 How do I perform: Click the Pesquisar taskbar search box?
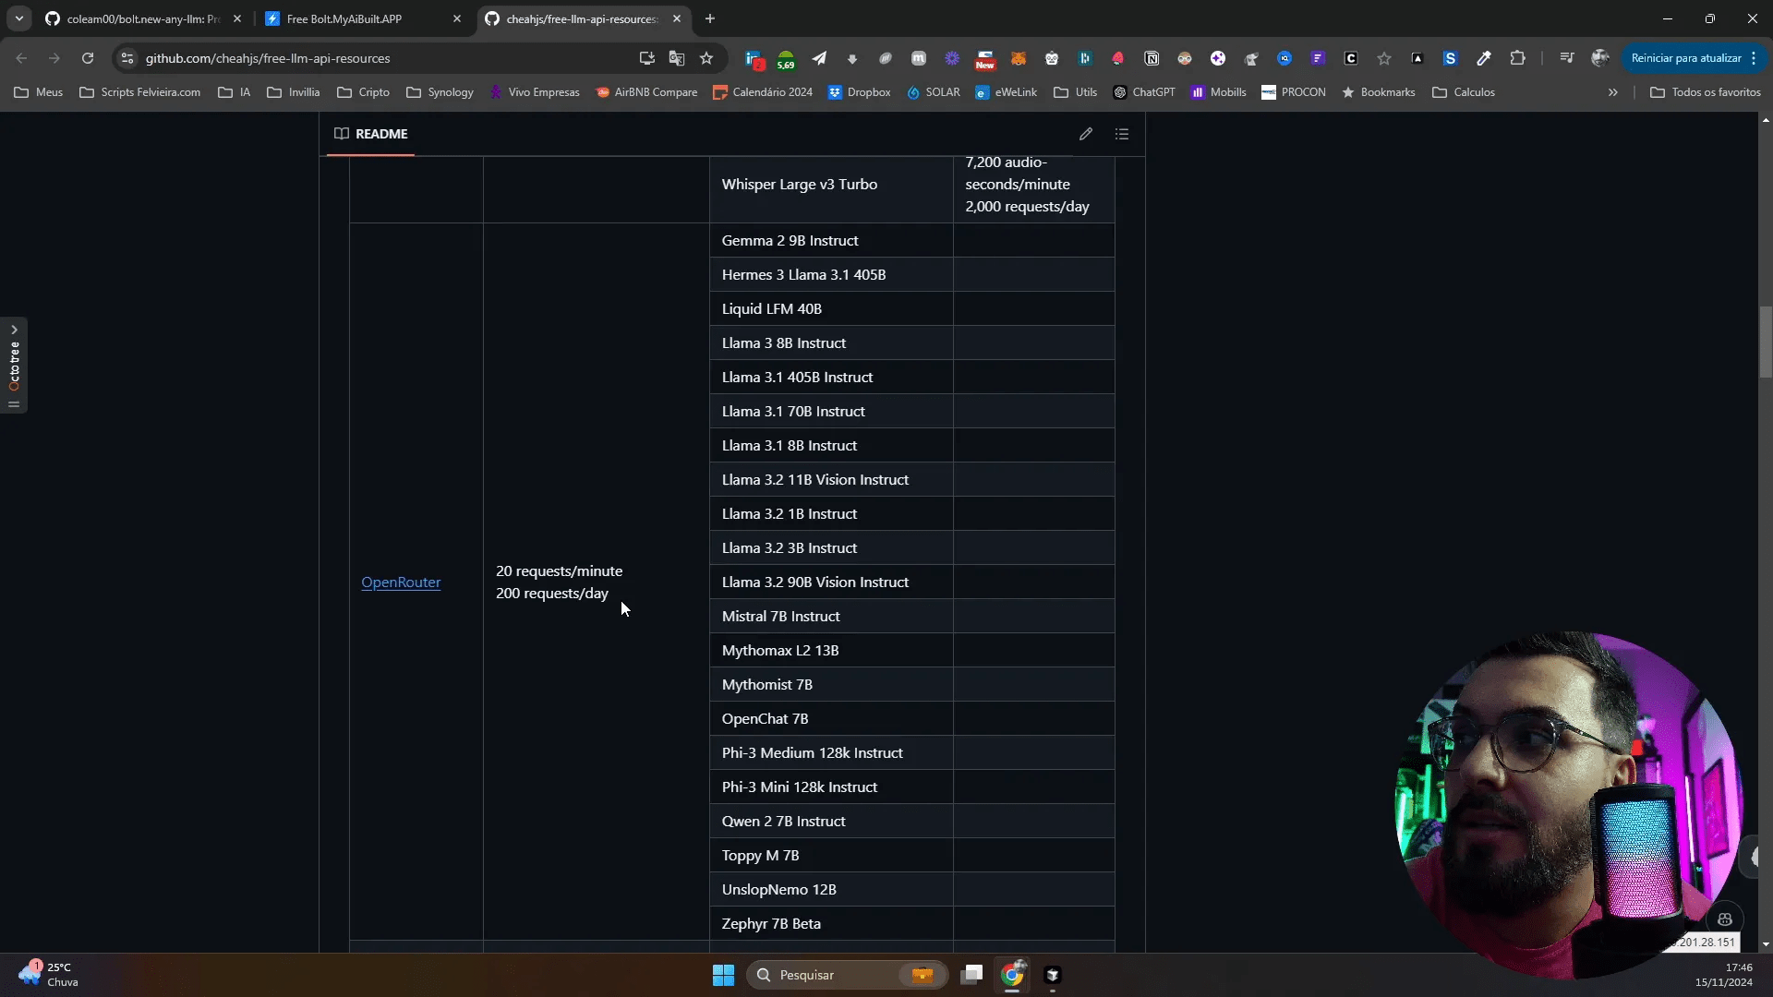847,975
